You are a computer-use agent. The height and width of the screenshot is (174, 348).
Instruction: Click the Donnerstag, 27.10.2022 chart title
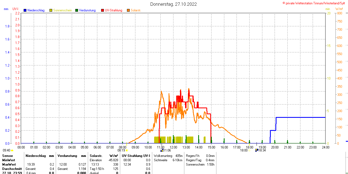tap(173, 4)
